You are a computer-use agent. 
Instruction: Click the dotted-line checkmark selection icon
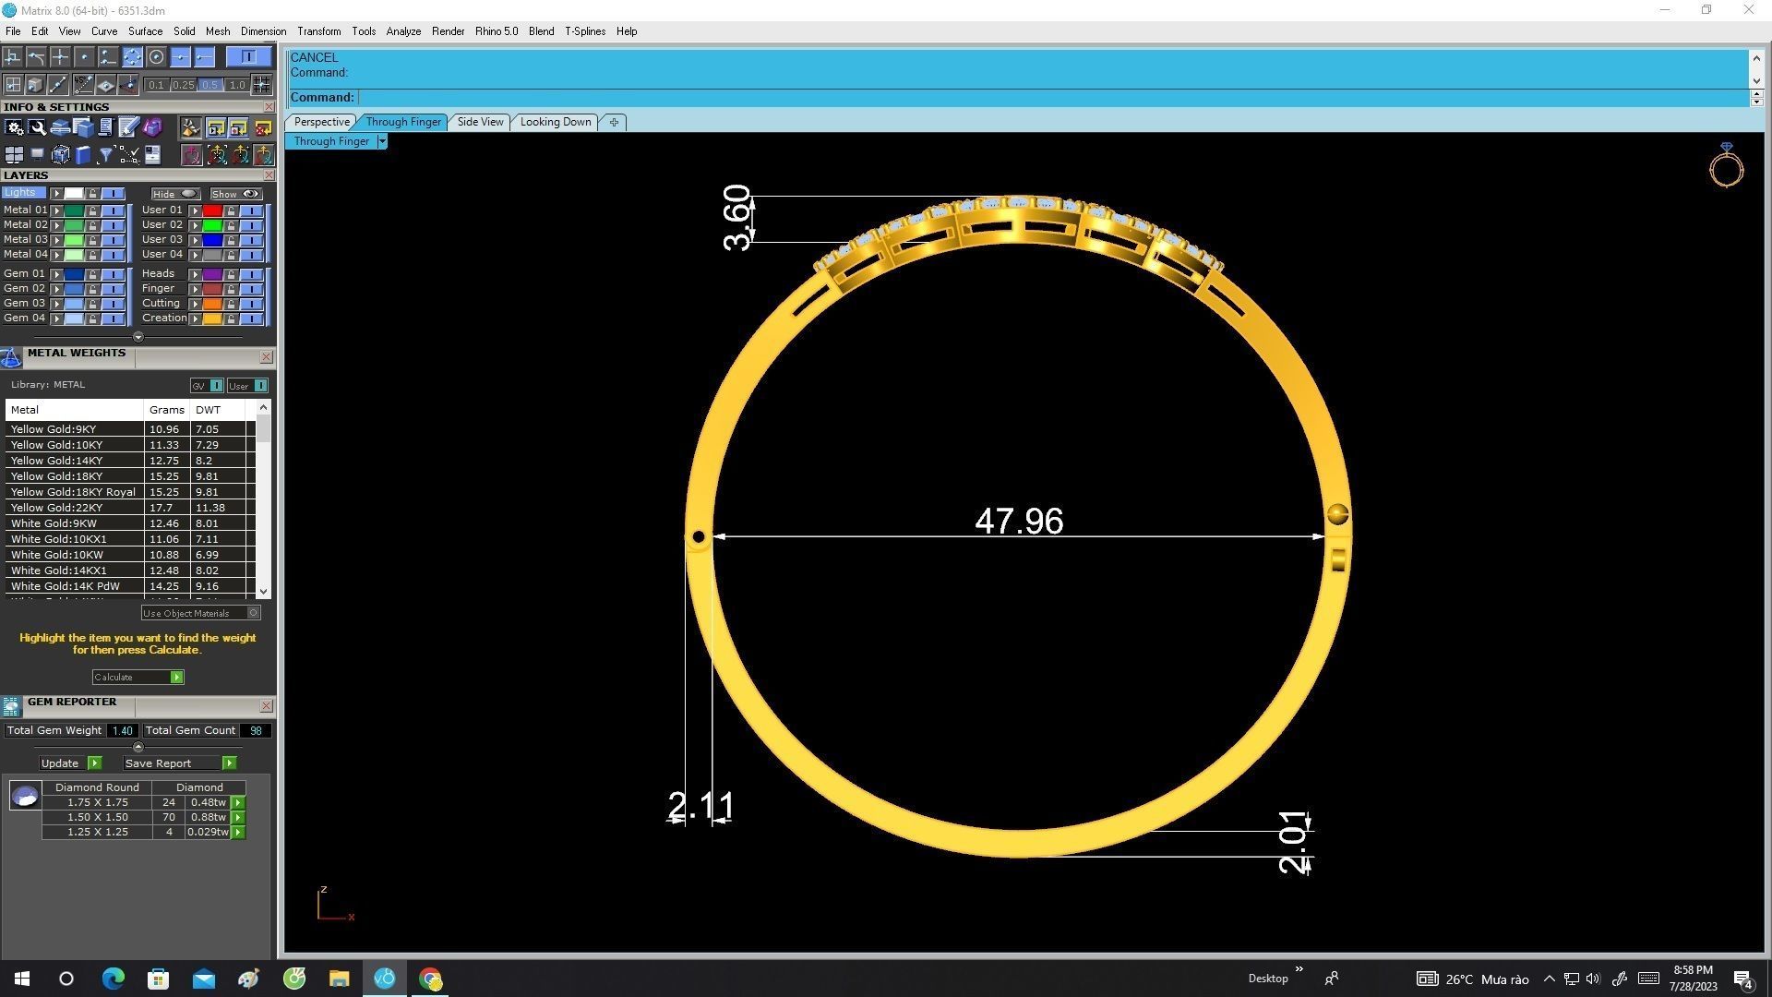pos(129,155)
